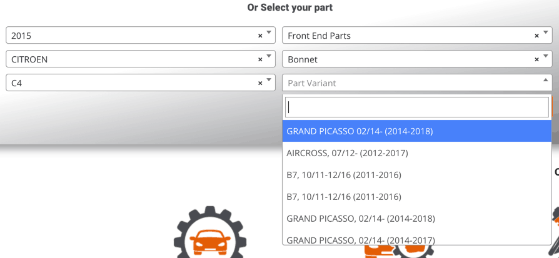
Task: Click the Bonnet part combo box
Action: coord(417,59)
